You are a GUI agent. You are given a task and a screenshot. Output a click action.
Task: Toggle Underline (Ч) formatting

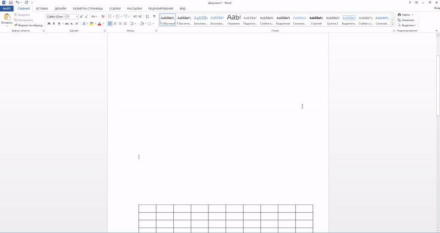(59, 24)
